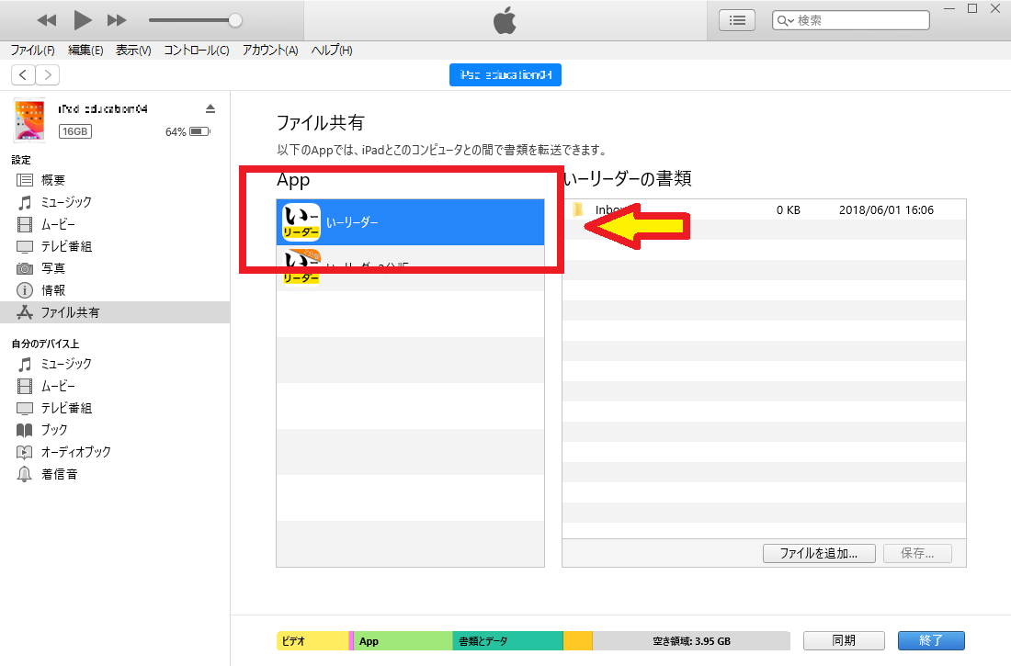This screenshot has height=666, width=1011.
Task: Open the list view button near search
Action: (x=737, y=20)
